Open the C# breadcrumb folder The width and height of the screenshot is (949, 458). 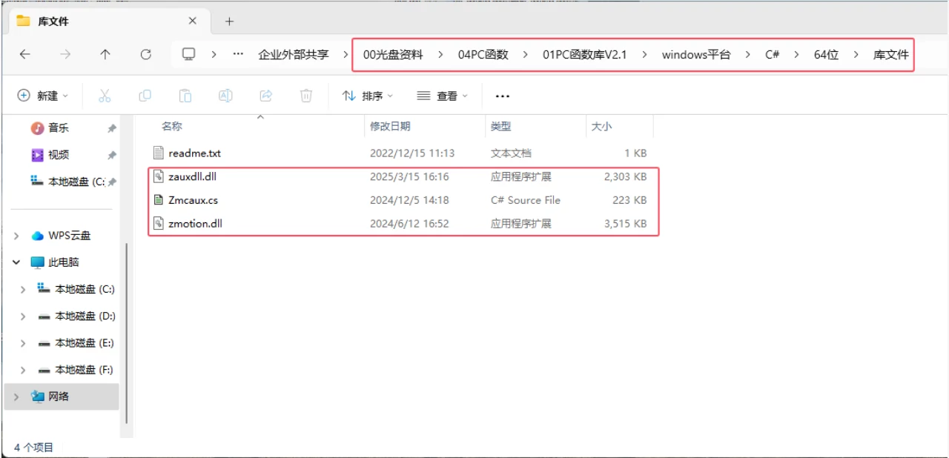coord(772,54)
